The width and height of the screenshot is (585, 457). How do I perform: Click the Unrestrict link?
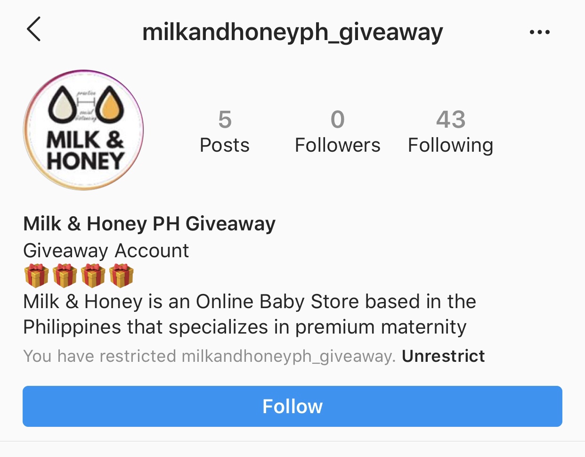[x=443, y=356]
